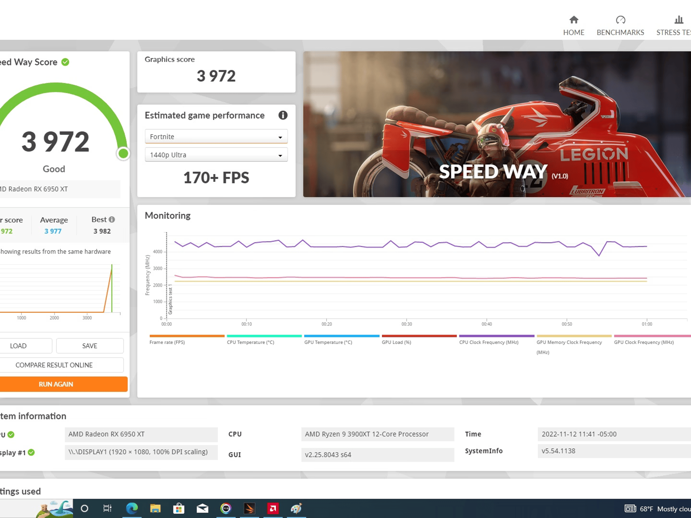691x518 pixels.
Task: Click the Speed Way Score validation checkmark
Action: point(65,62)
